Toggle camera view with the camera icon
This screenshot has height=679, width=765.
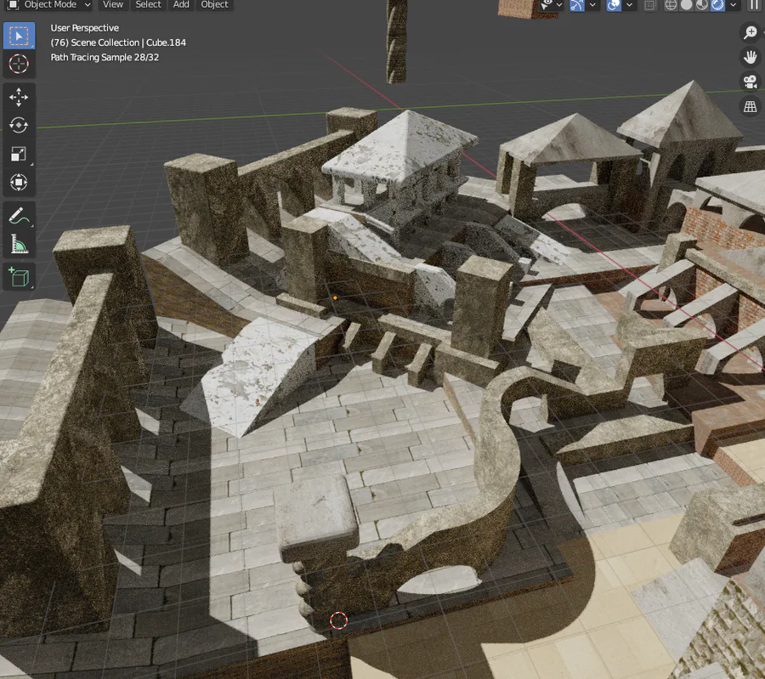point(750,82)
